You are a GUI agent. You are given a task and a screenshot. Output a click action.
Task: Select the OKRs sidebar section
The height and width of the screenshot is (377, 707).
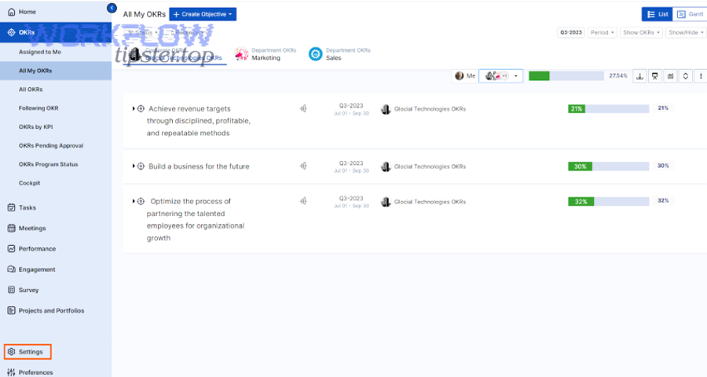pyautogui.click(x=56, y=32)
